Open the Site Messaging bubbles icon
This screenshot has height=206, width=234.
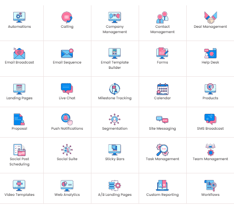click(x=162, y=120)
